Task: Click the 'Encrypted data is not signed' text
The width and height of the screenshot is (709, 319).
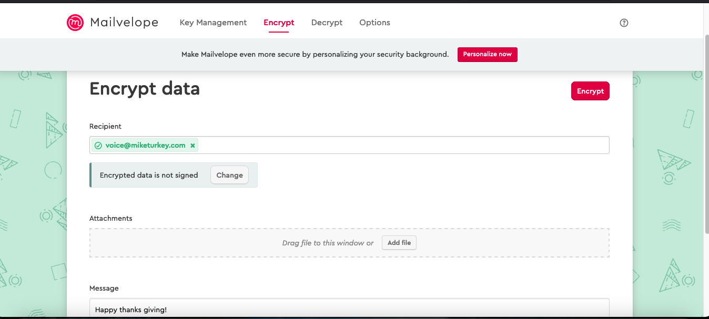Action: tap(149, 175)
